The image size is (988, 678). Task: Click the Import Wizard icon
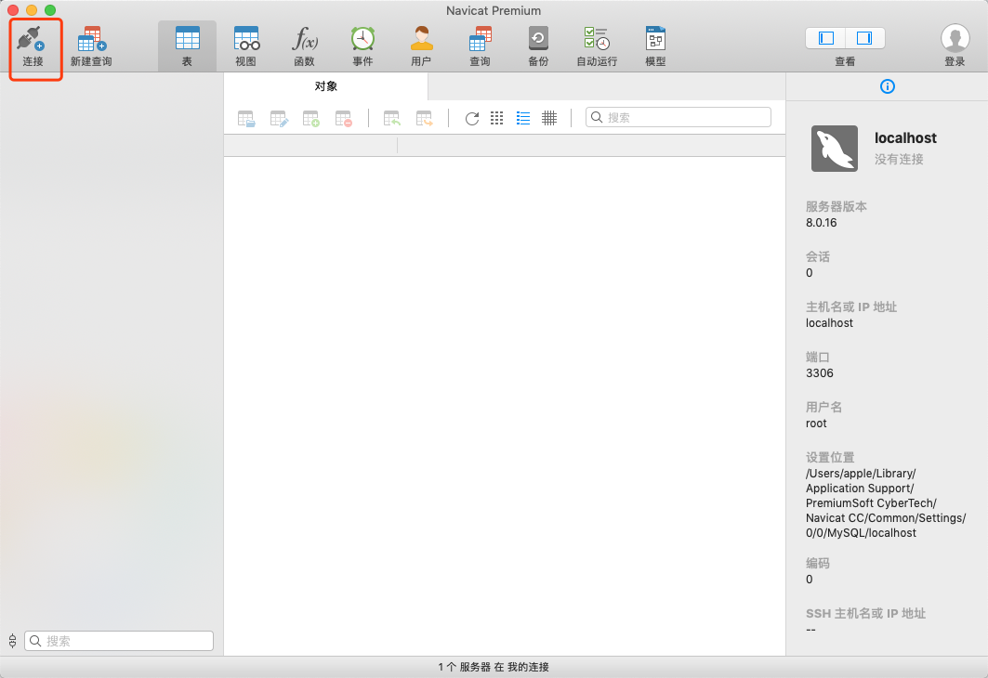click(392, 118)
